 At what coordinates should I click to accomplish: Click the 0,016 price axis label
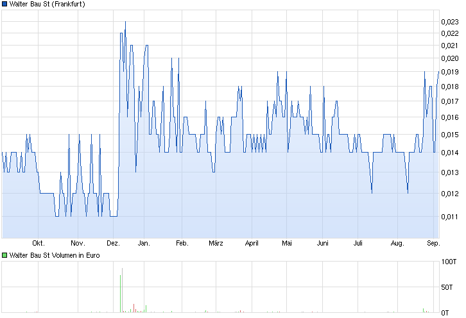coord(450,117)
